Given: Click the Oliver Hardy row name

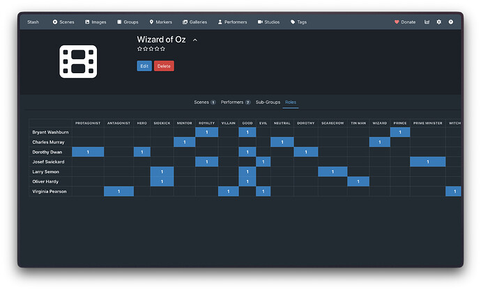Looking at the screenshot, I should click(45, 182).
